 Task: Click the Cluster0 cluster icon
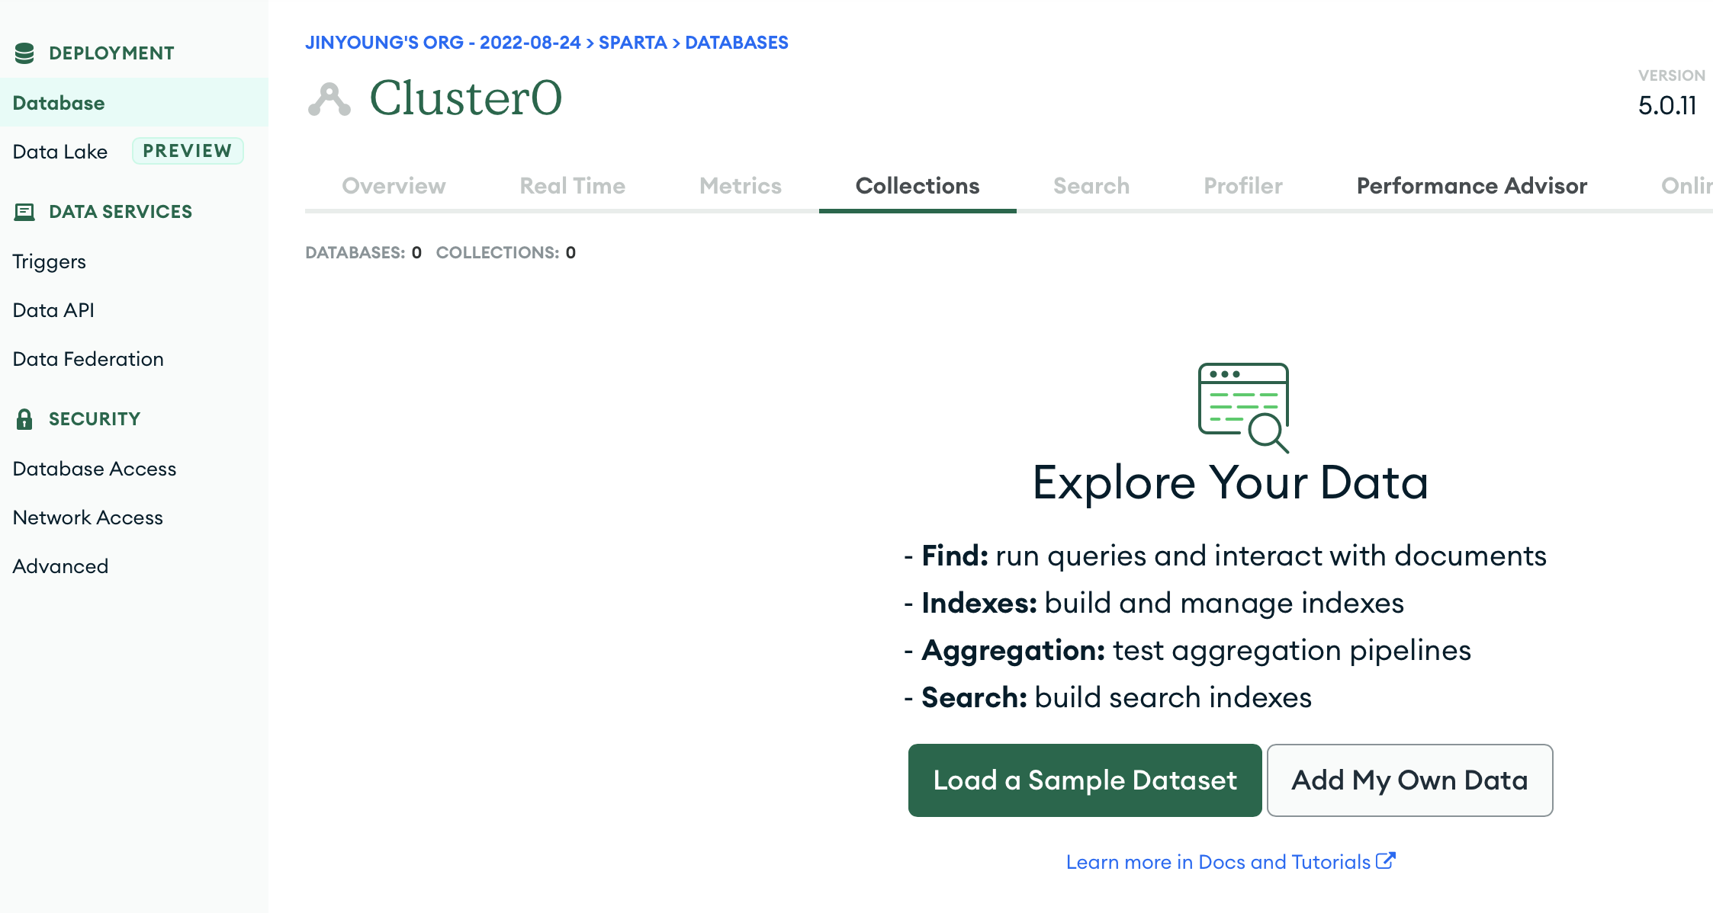point(329,99)
